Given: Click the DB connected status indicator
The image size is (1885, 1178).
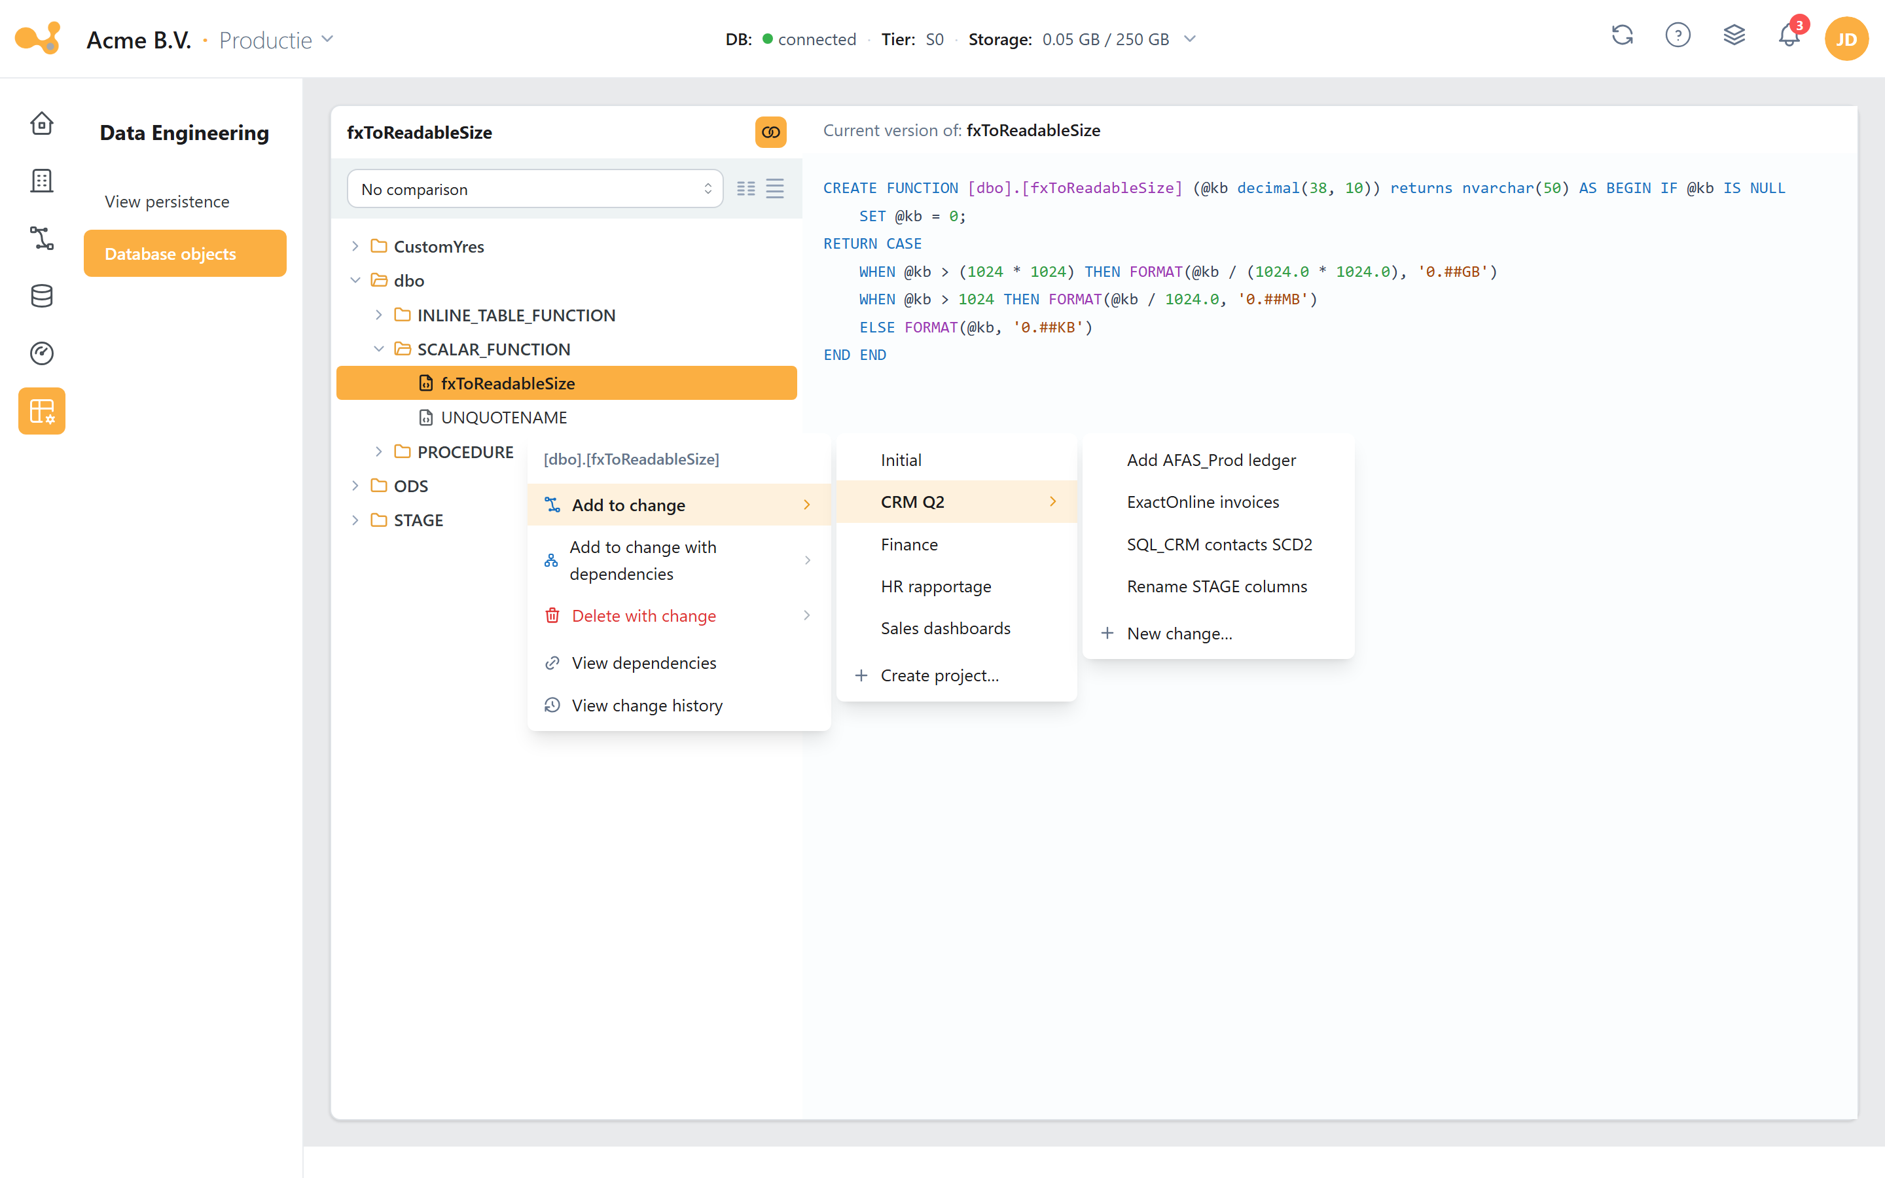Looking at the screenshot, I should 790,39.
